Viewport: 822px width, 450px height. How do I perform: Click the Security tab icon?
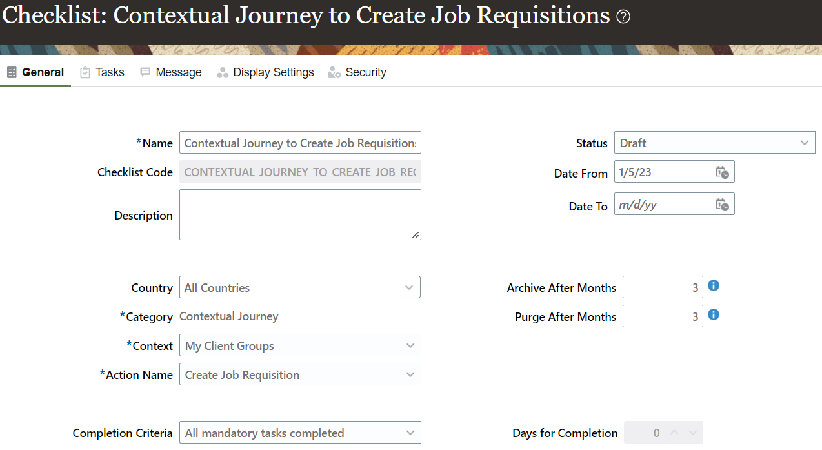coord(334,72)
